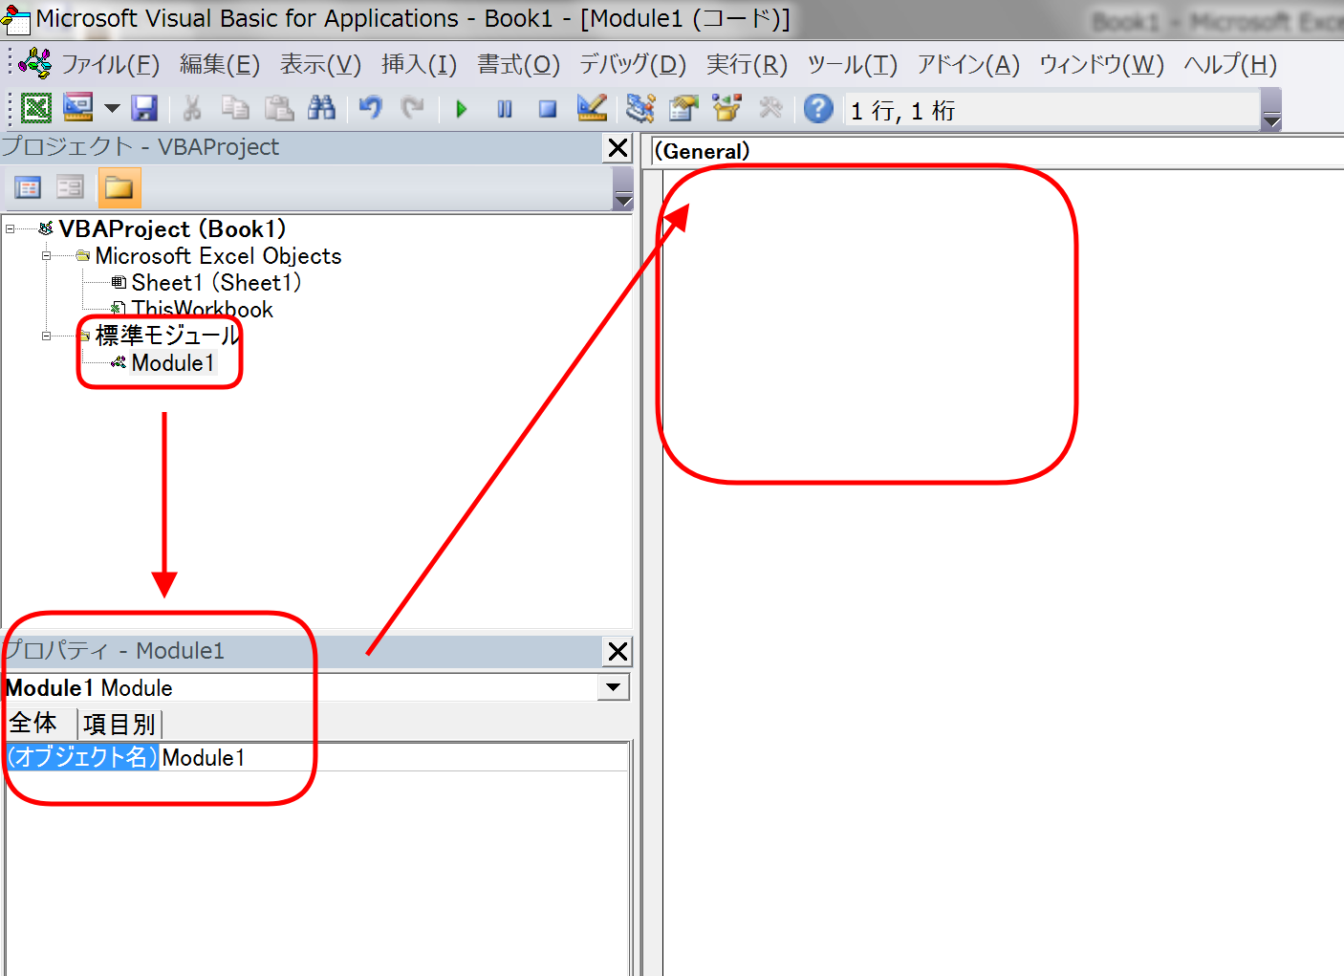
Task: Click the Reset stop square icon
Action: pos(547,109)
